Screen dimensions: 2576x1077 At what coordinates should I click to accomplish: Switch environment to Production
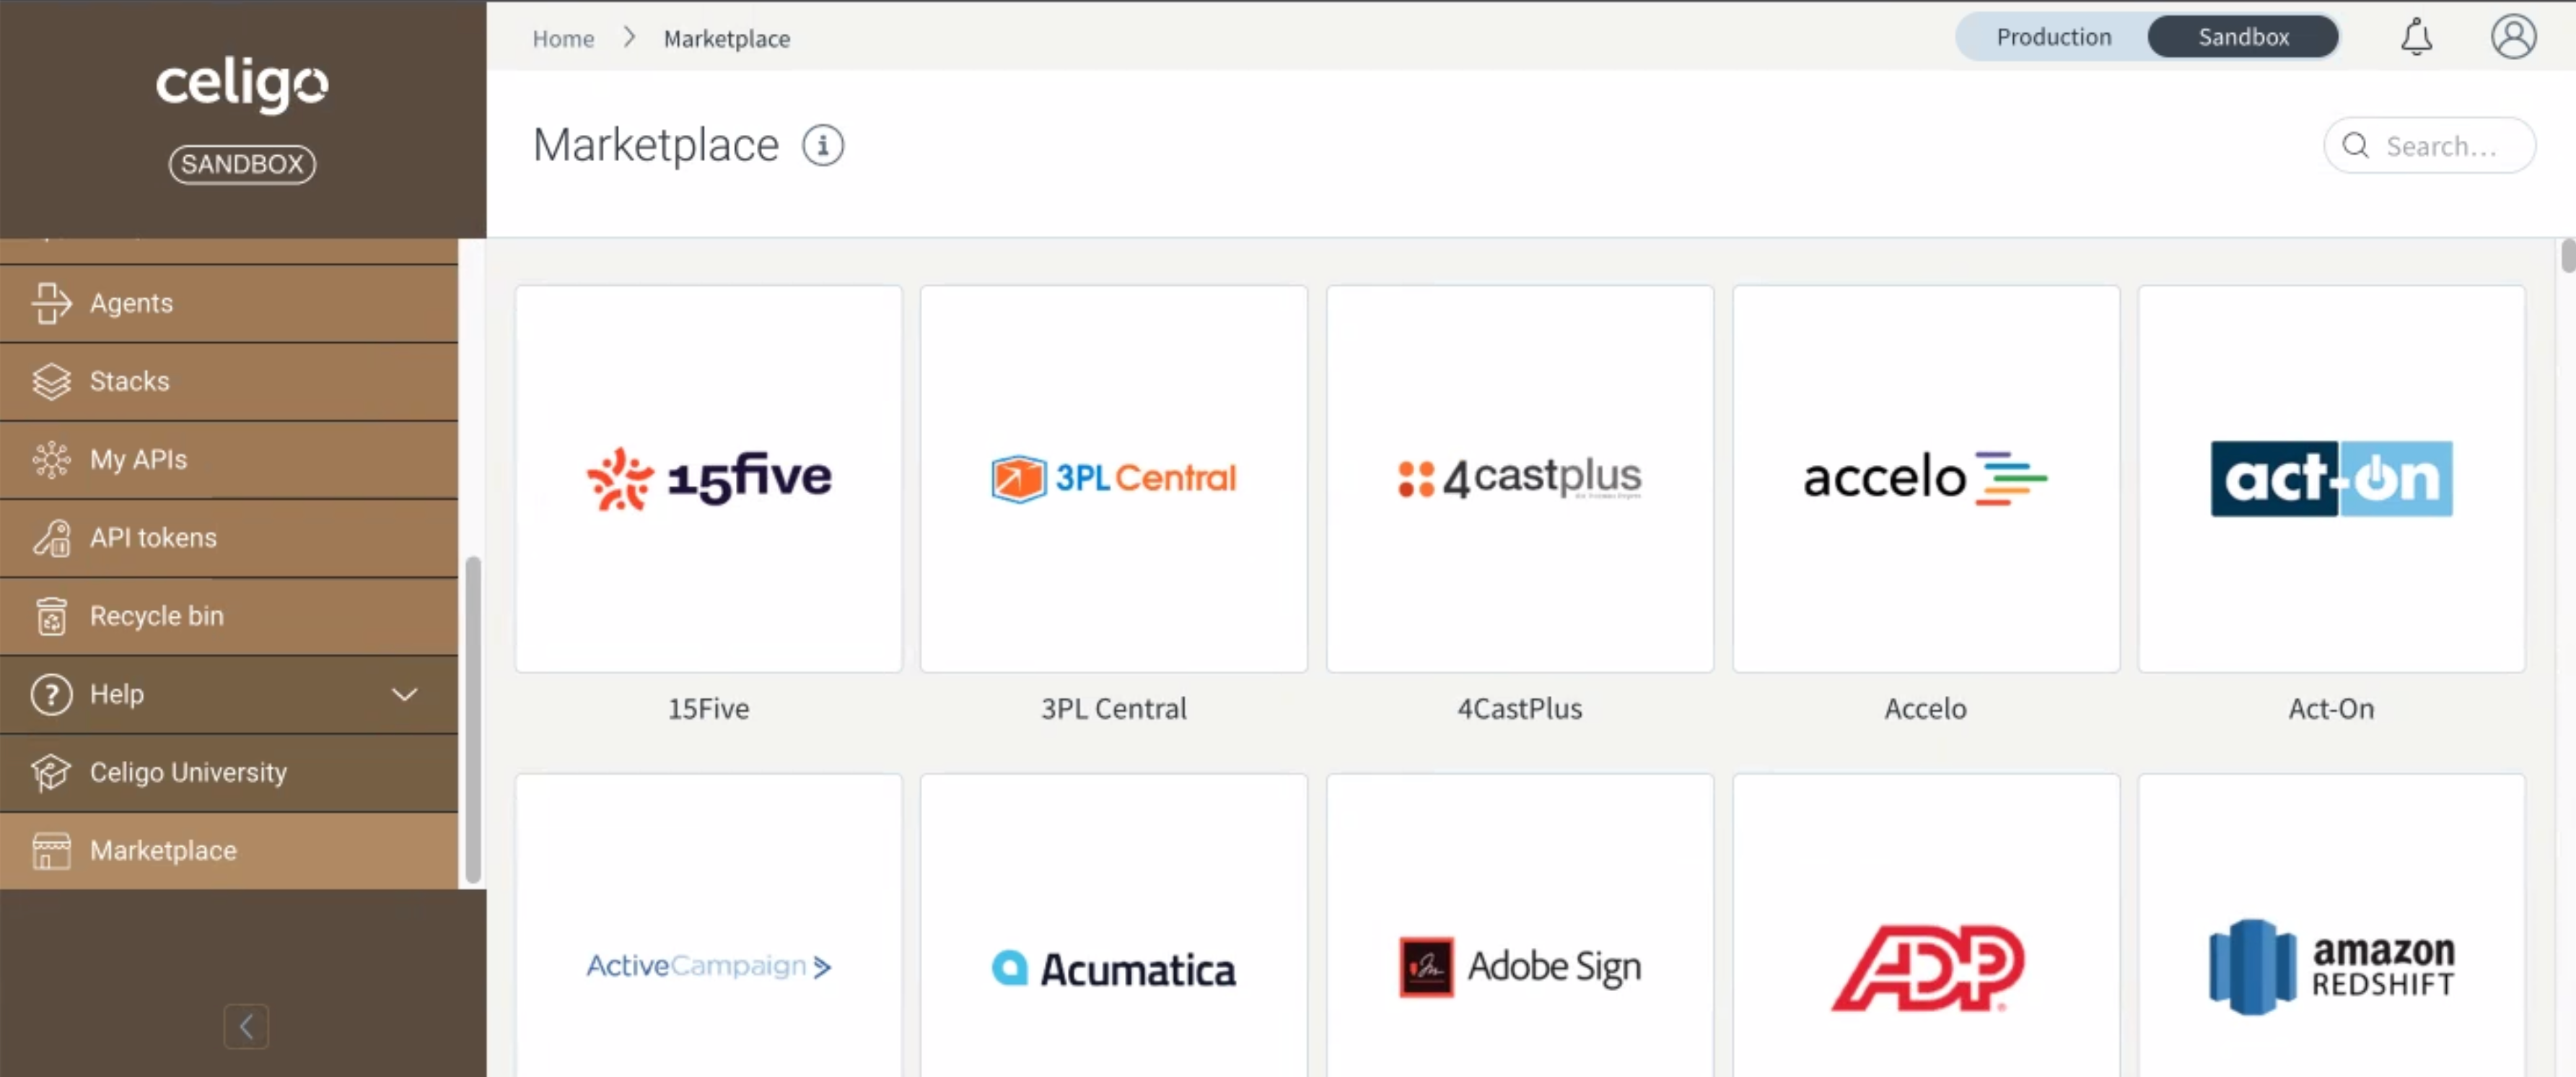(2053, 37)
